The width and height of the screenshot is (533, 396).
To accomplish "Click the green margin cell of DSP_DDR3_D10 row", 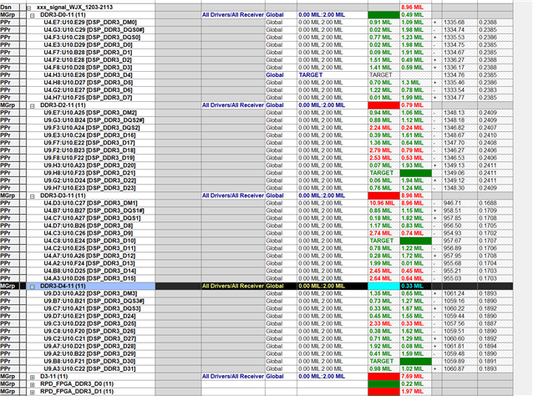I will pos(416,241).
